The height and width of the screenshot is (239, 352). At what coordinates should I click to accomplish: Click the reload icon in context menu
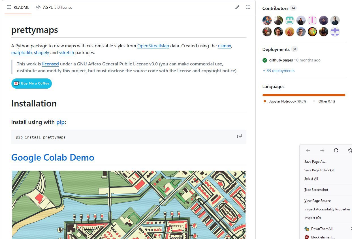pyautogui.click(x=336, y=150)
